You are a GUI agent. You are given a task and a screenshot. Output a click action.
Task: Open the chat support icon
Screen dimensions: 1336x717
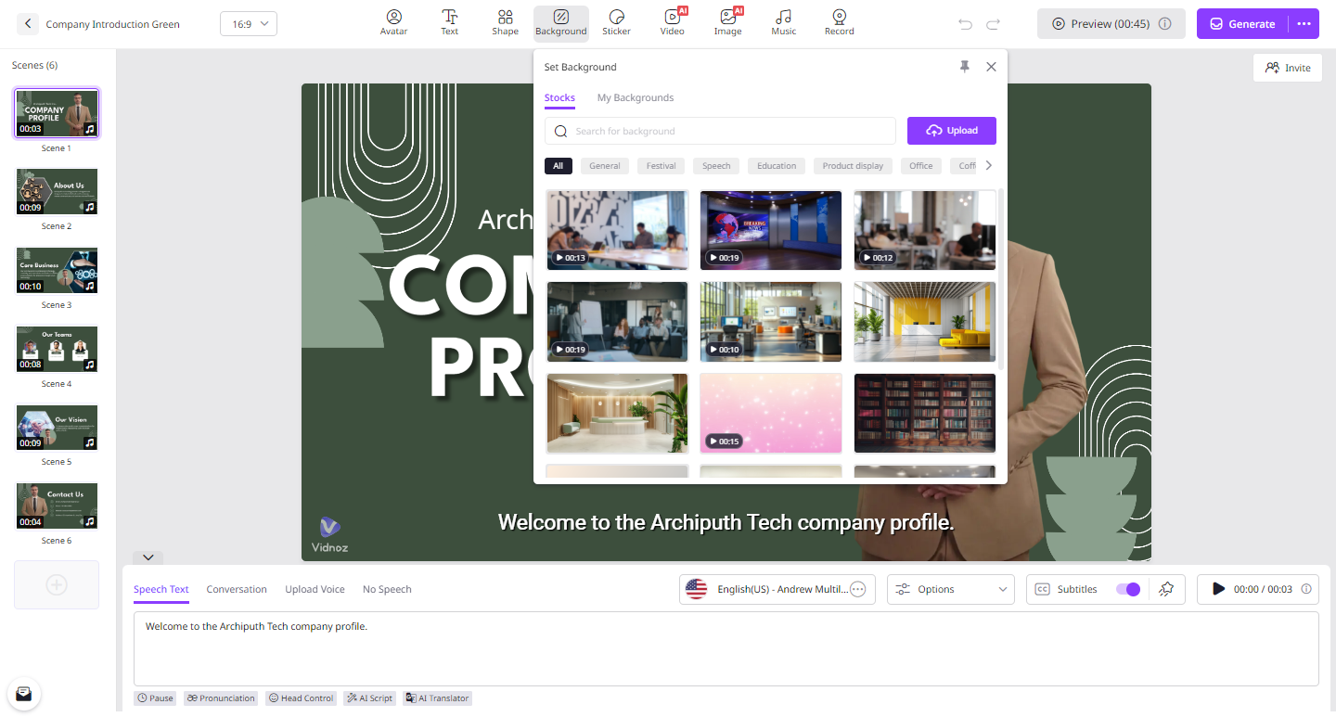pyautogui.click(x=24, y=693)
